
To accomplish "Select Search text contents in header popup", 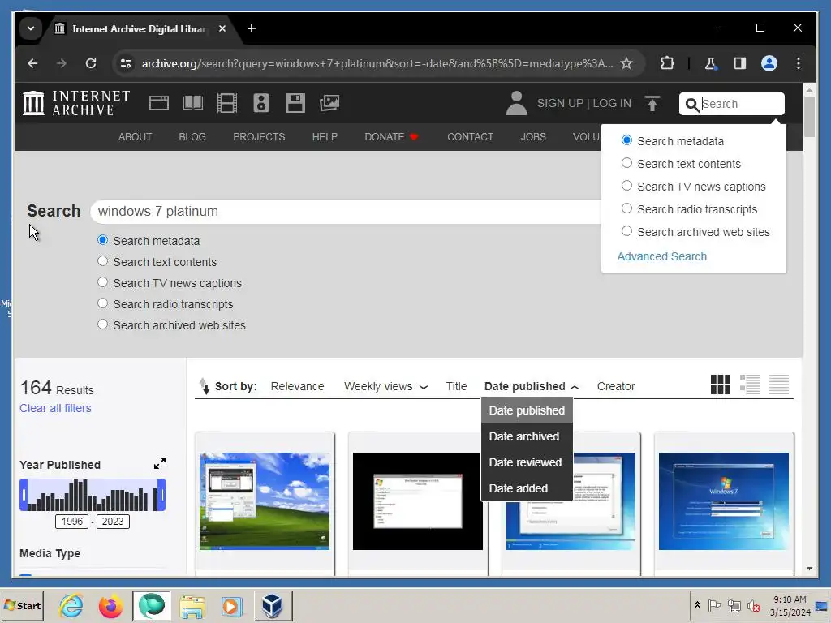I will pos(626,163).
